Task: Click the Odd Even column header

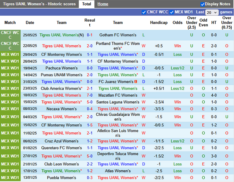Action: (203, 23)
